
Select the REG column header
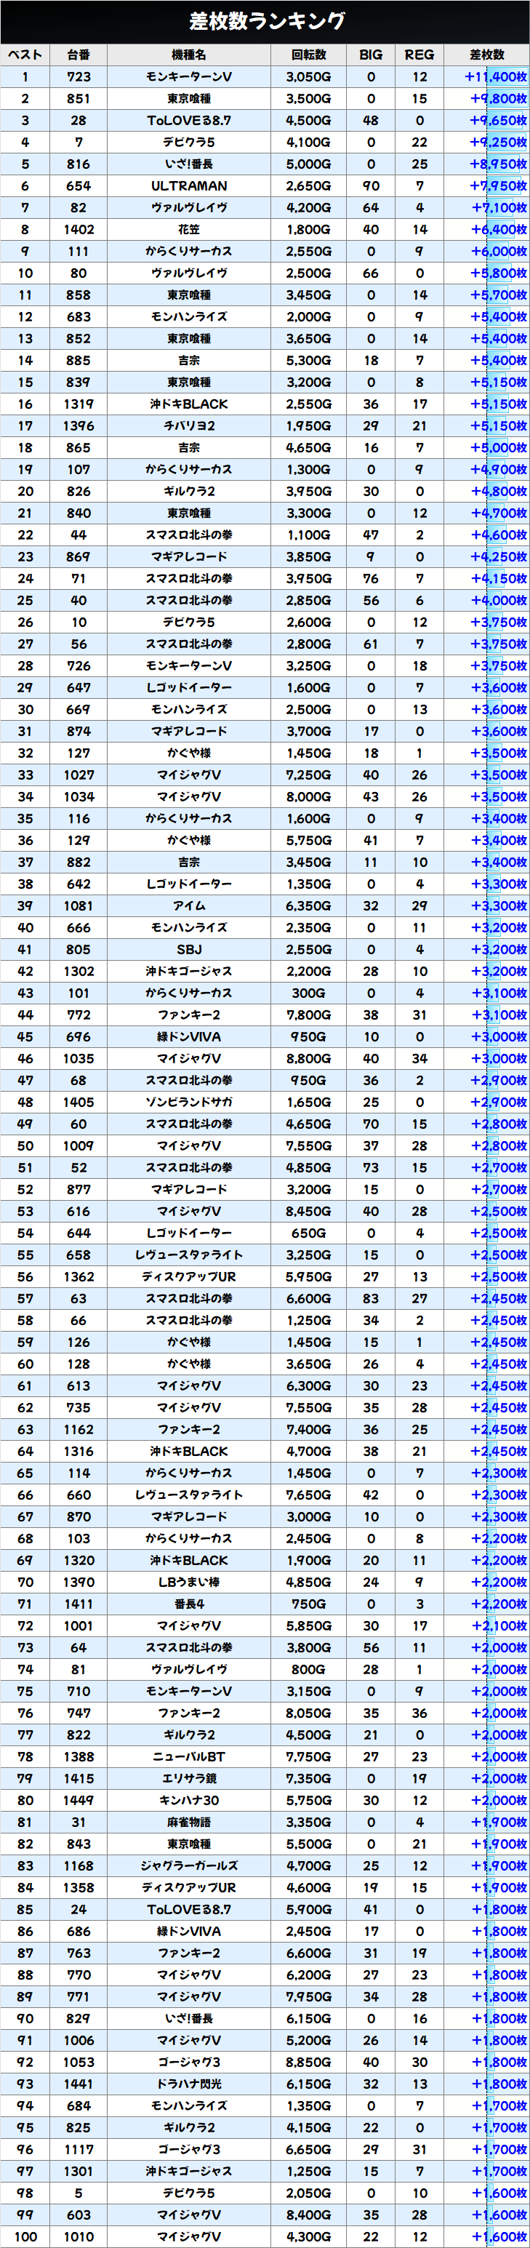point(419,55)
